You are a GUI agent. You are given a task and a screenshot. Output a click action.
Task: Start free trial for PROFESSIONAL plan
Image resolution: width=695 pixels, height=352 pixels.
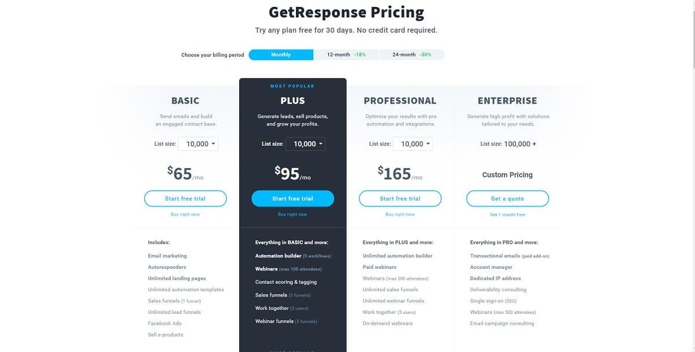pos(400,199)
